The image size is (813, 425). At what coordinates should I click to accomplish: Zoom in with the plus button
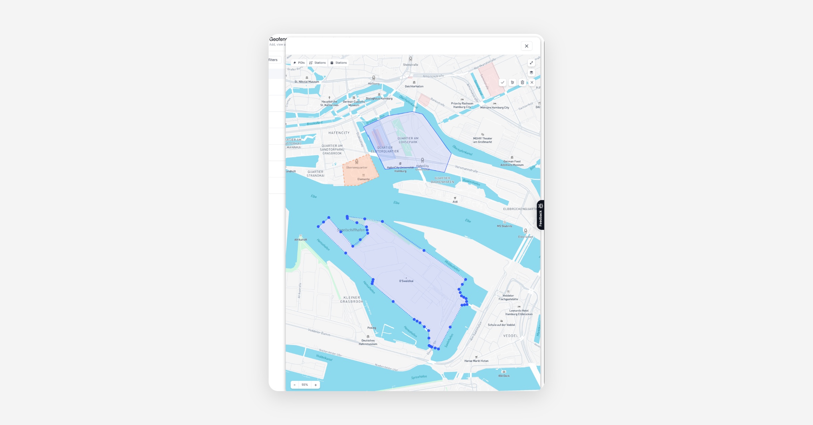(315, 385)
